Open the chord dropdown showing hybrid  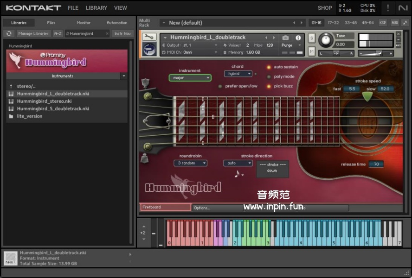click(x=238, y=74)
